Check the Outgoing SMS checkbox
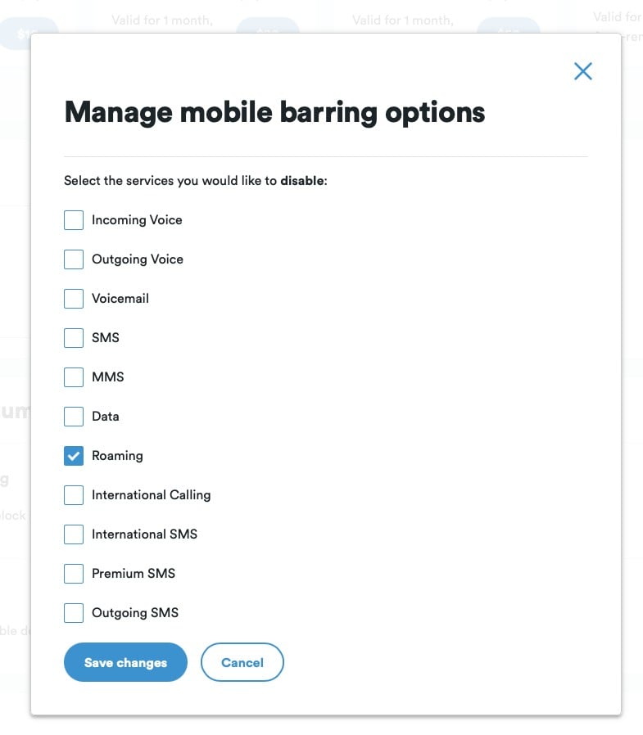Viewport: 643px width, 735px height. (x=74, y=613)
